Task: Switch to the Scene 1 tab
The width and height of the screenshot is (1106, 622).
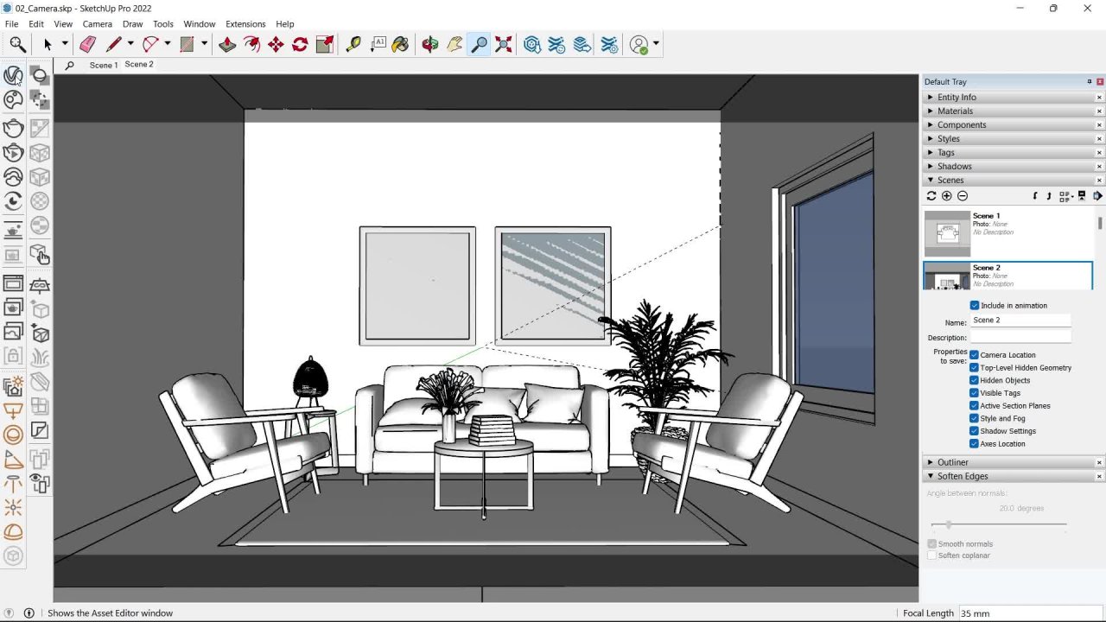Action: pyautogui.click(x=104, y=65)
